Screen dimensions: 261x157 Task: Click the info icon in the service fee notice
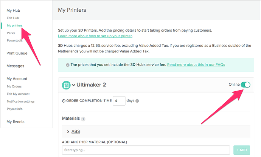tap(68, 65)
